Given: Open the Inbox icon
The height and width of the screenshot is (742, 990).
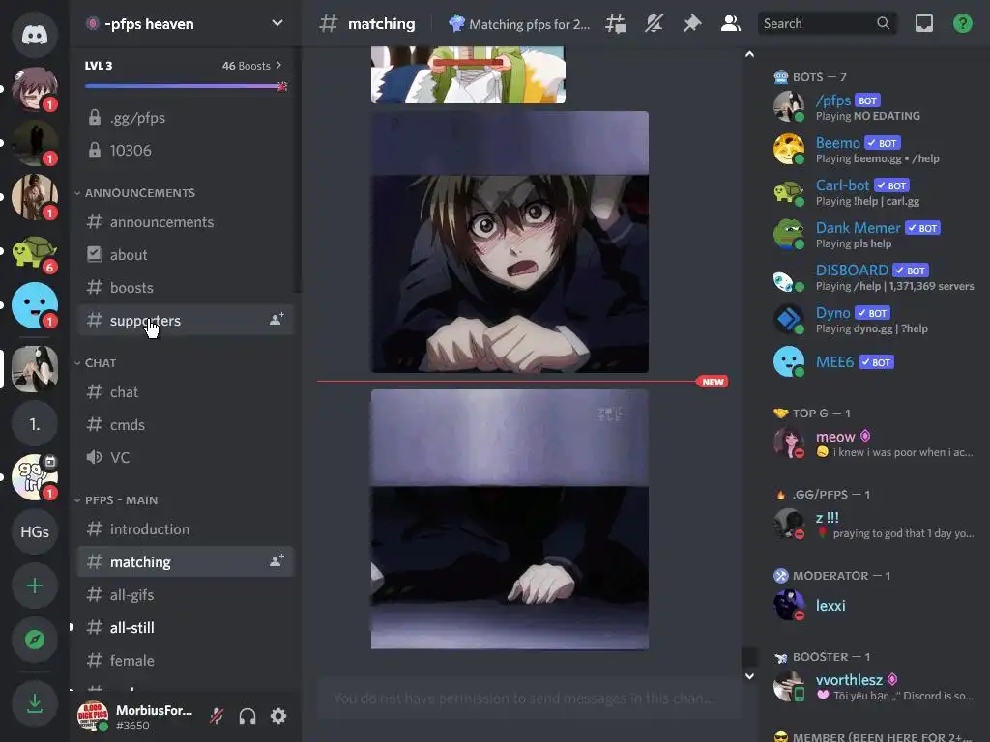Looking at the screenshot, I should [923, 24].
